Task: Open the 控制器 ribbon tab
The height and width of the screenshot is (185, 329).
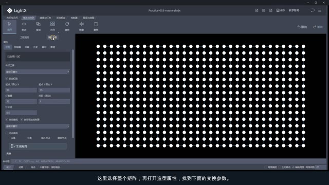Action: click(74, 18)
